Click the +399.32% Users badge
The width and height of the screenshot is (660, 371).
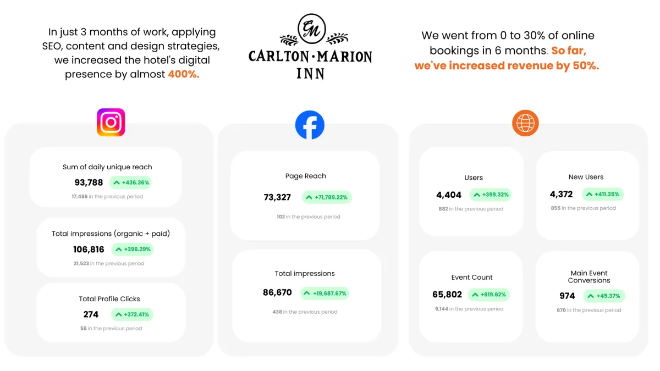[x=491, y=195]
